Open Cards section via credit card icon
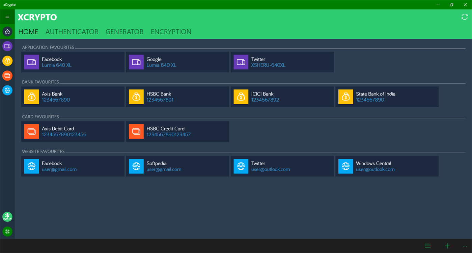The height and width of the screenshot is (253, 472). coord(7,75)
